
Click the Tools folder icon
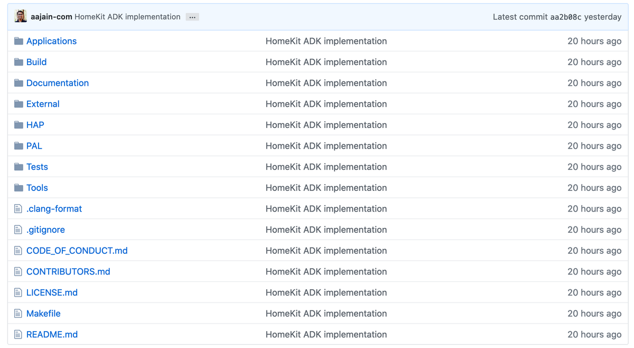pyautogui.click(x=18, y=188)
